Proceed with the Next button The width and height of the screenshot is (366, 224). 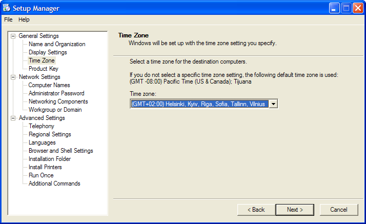coord(295,210)
